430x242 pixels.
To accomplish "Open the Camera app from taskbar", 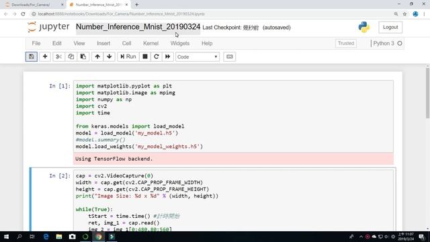I will point(72,237).
